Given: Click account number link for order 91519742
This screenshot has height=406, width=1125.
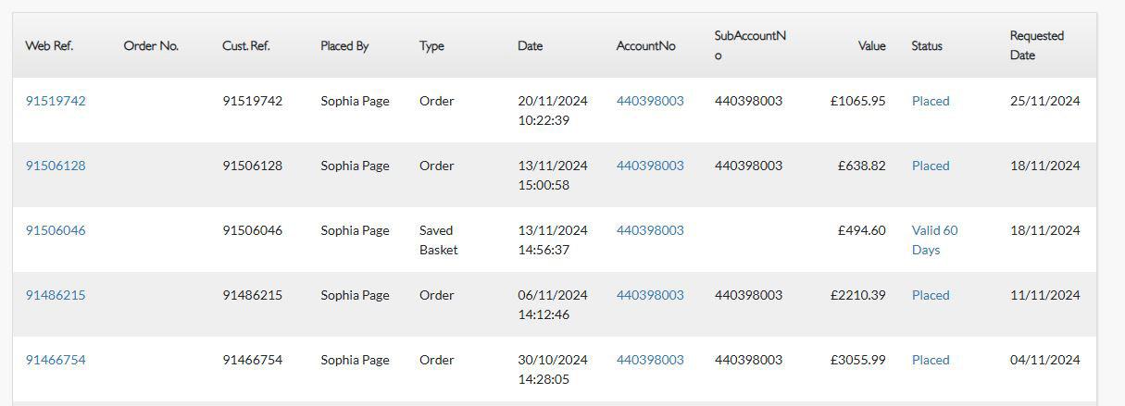Looking at the screenshot, I should point(650,101).
